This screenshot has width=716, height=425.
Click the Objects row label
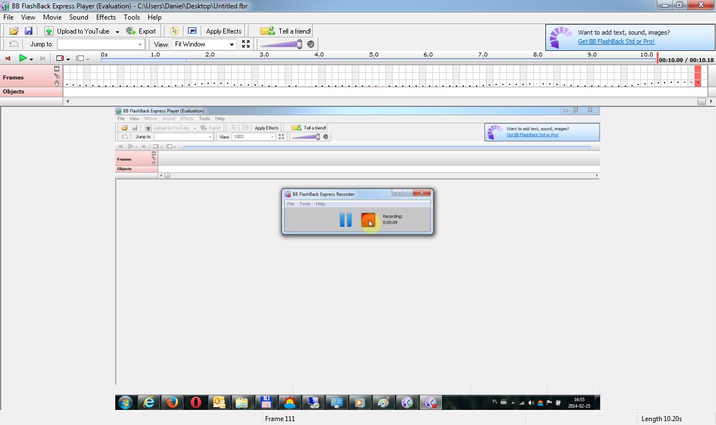click(x=13, y=91)
